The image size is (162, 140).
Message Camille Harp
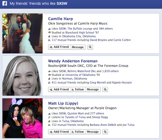coord(78,47)
